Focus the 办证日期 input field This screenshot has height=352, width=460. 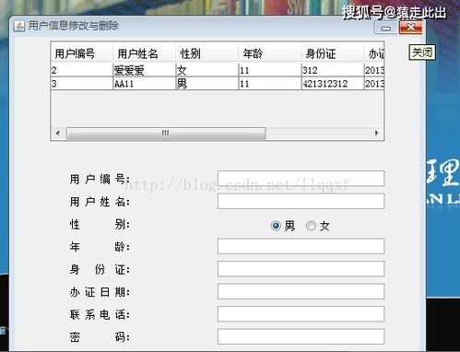(x=301, y=291)
